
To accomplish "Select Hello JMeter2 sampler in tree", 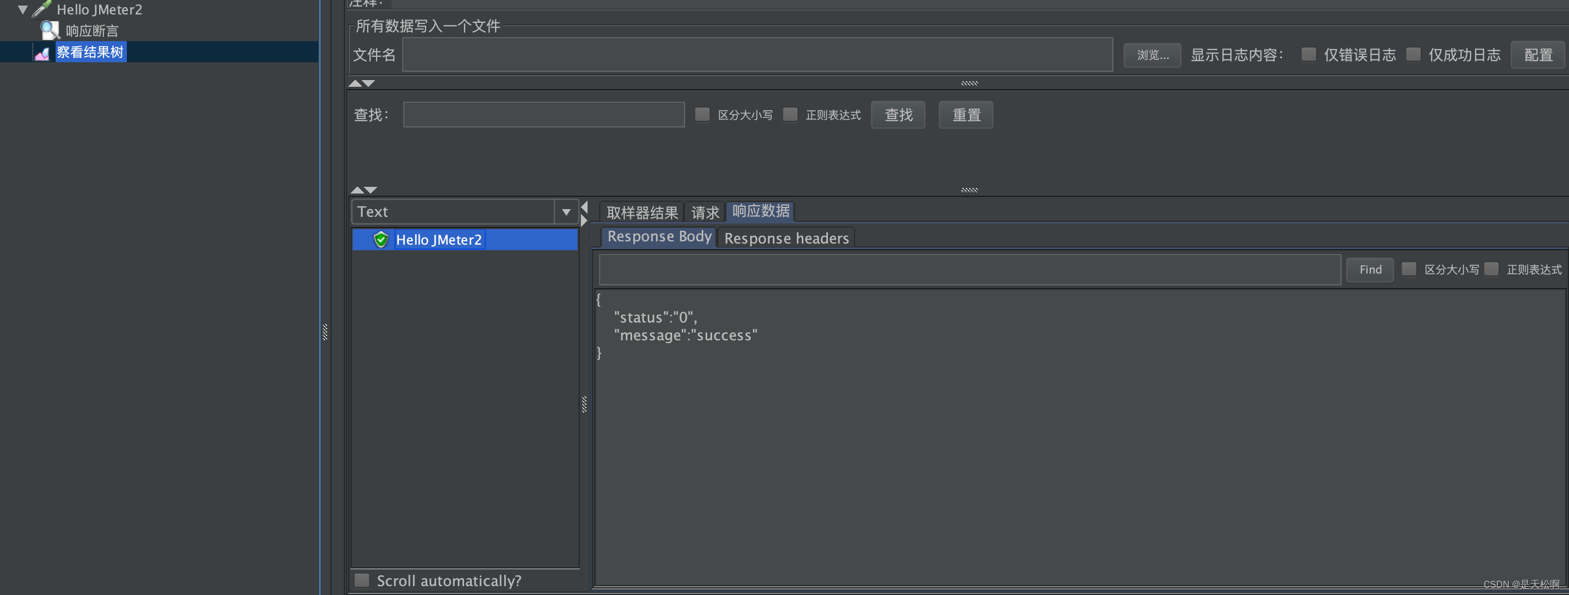I will click(99, 10).
